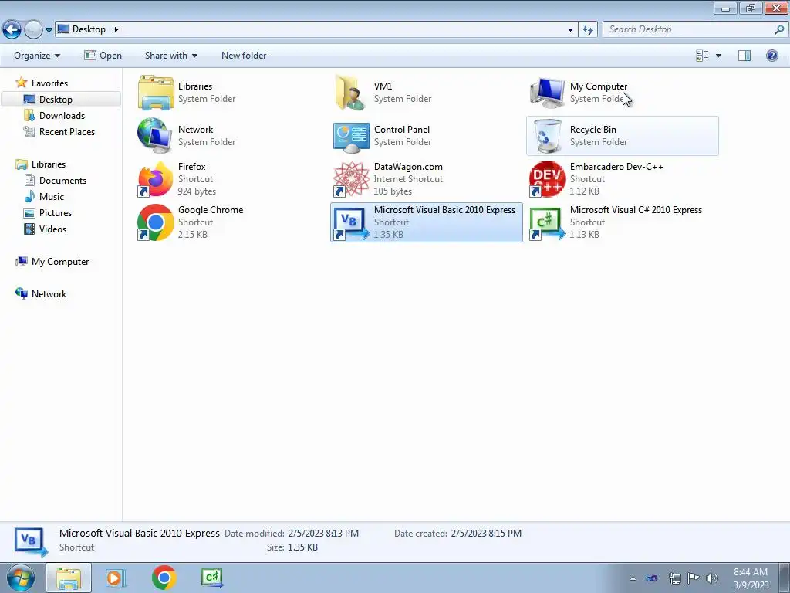Select the Firefox shortcut icon

coord(155,179)
